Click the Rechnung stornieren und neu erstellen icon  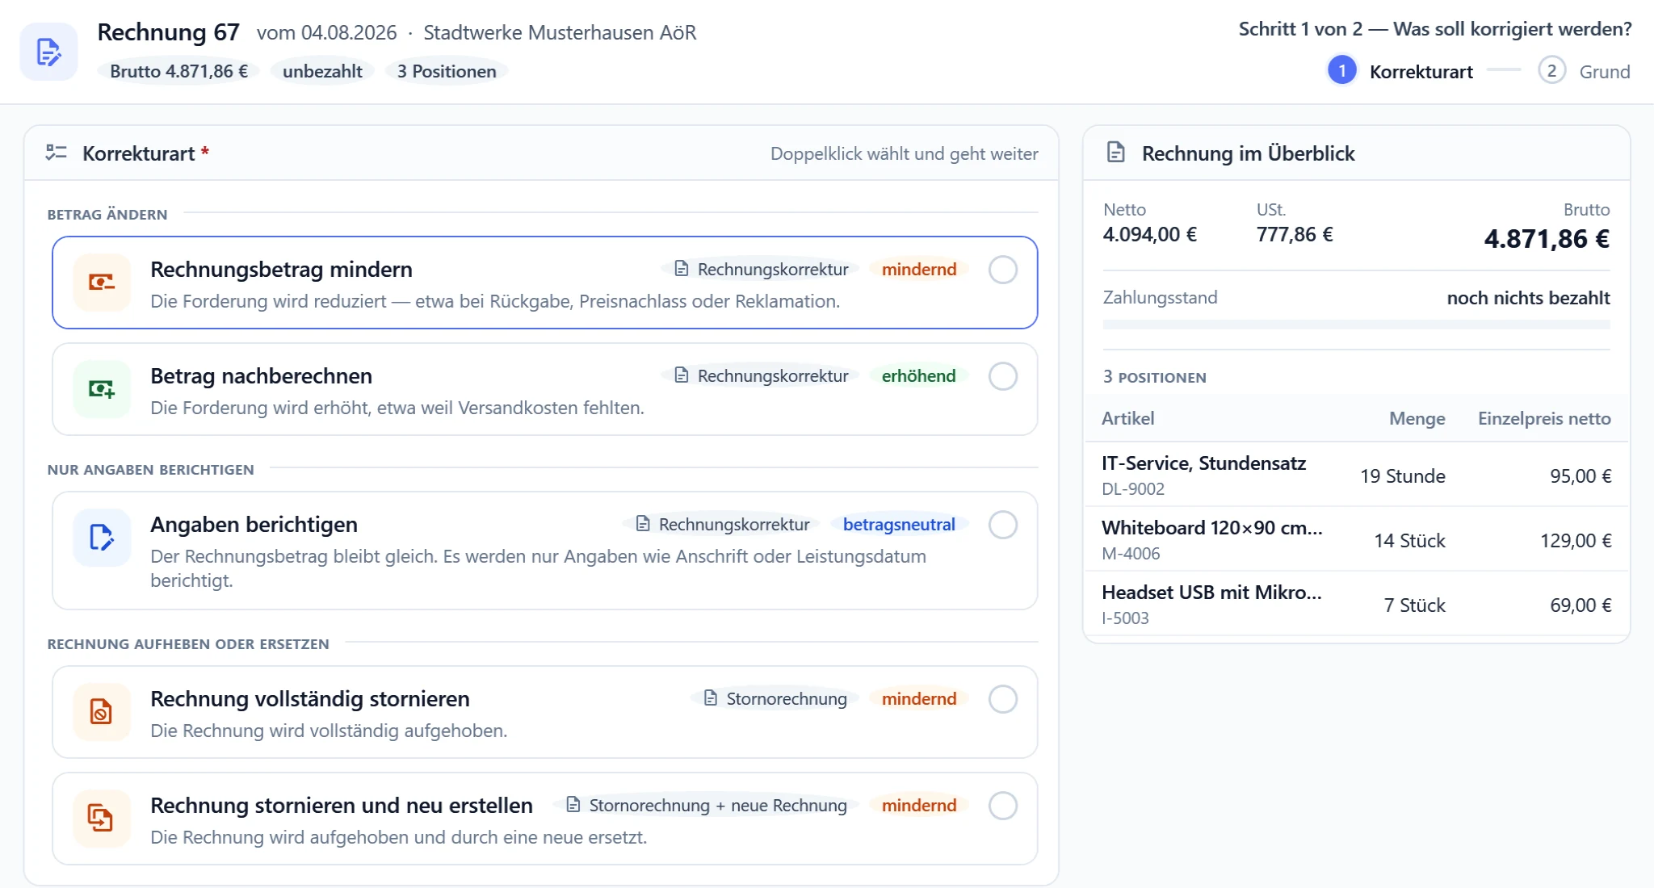[102, 819]
